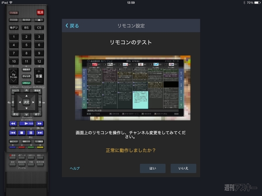Tap the 決定 enter button
Screen dimensions: 262x196
(26, 102)
